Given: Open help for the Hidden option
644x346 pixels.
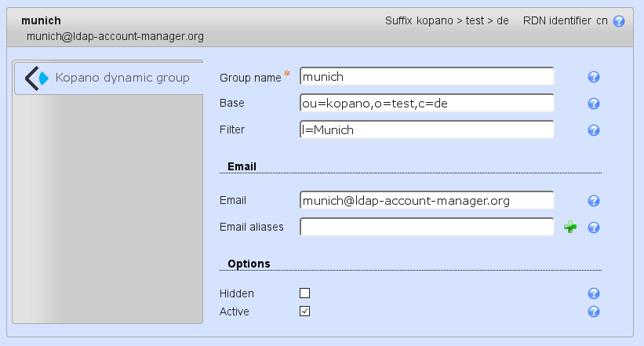Looking at the screenshot, I should 594,293.
